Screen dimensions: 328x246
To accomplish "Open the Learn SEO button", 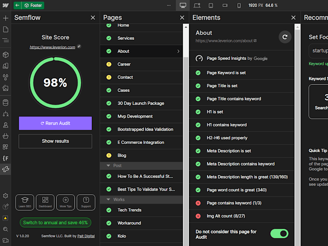I will coord(25,203).
